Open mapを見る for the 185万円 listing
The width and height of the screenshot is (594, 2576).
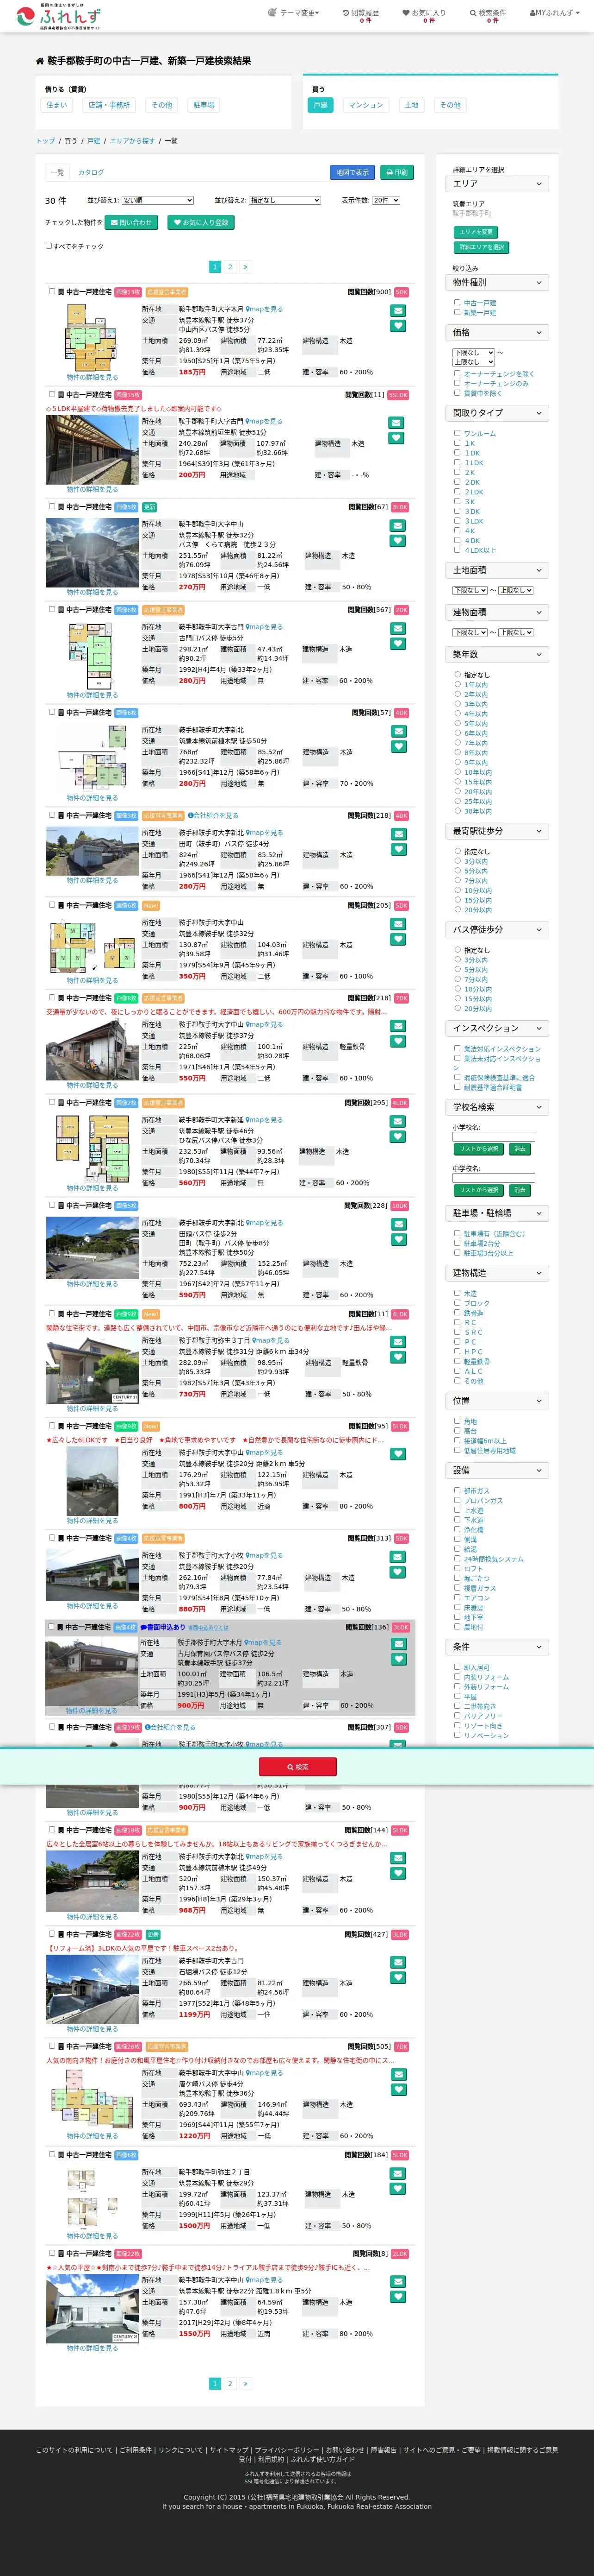[x=265, y=310]
